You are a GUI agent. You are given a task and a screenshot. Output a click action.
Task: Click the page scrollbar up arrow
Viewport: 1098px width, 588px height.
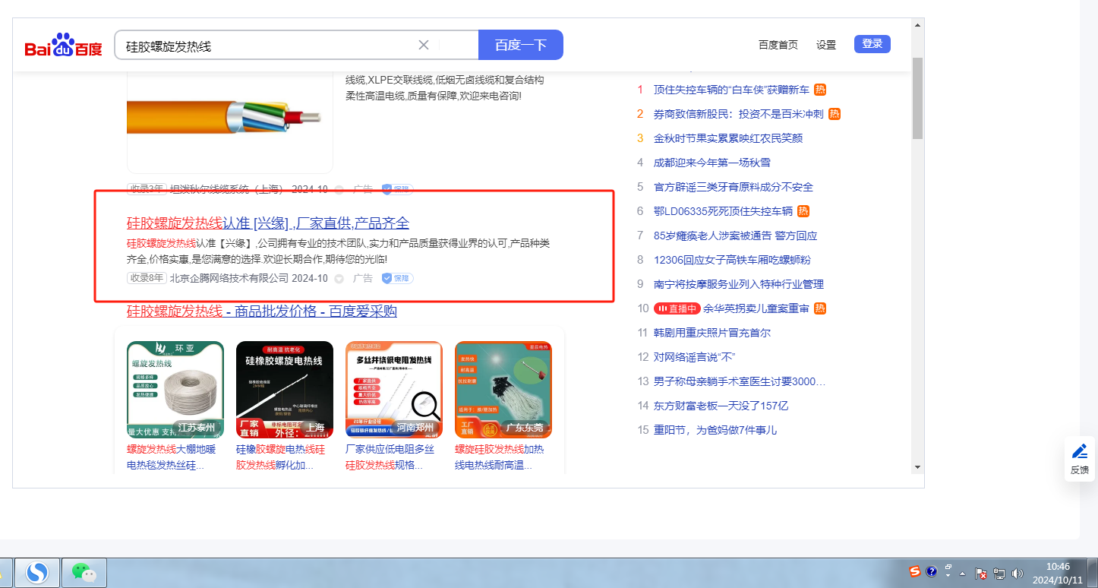[917, 24]
